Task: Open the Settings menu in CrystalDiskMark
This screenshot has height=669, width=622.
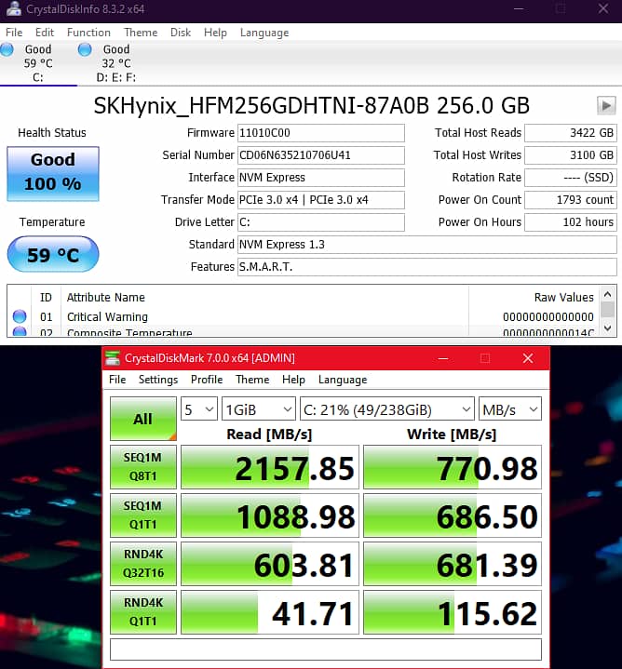Action: (158, 380)
